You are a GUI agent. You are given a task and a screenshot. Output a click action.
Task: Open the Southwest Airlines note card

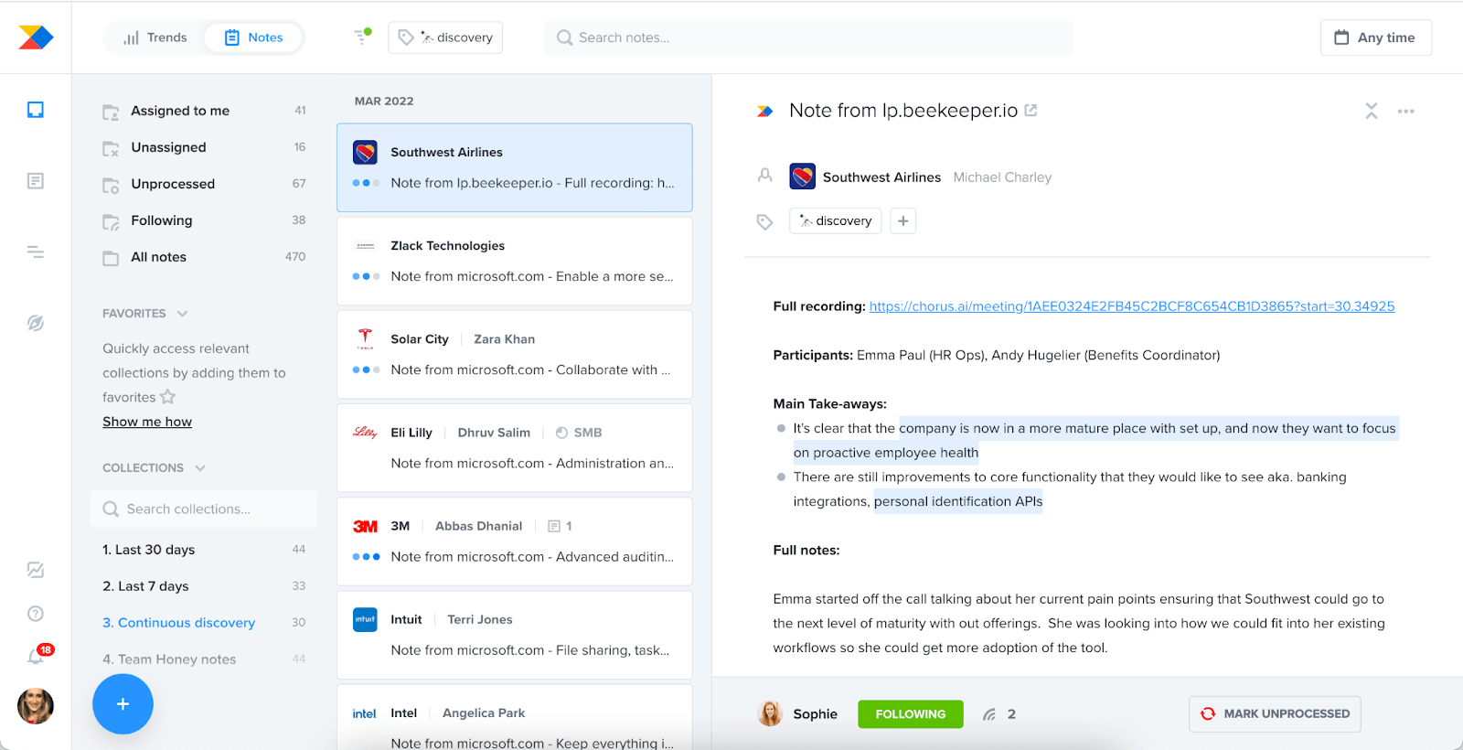click(515, 168)
